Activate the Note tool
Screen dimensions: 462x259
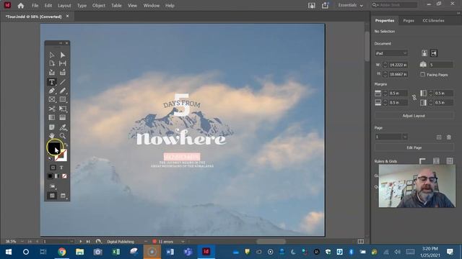pyautogui.click(x=52, y=127)
